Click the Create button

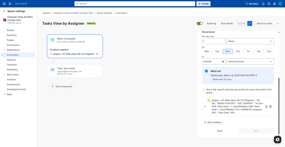coord(203,4)
